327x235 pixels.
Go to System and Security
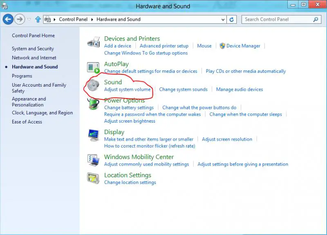[x=33, y=49]
